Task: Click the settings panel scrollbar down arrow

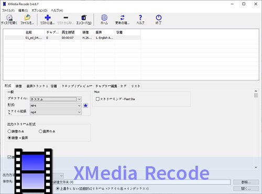Action: pos(256,167)
